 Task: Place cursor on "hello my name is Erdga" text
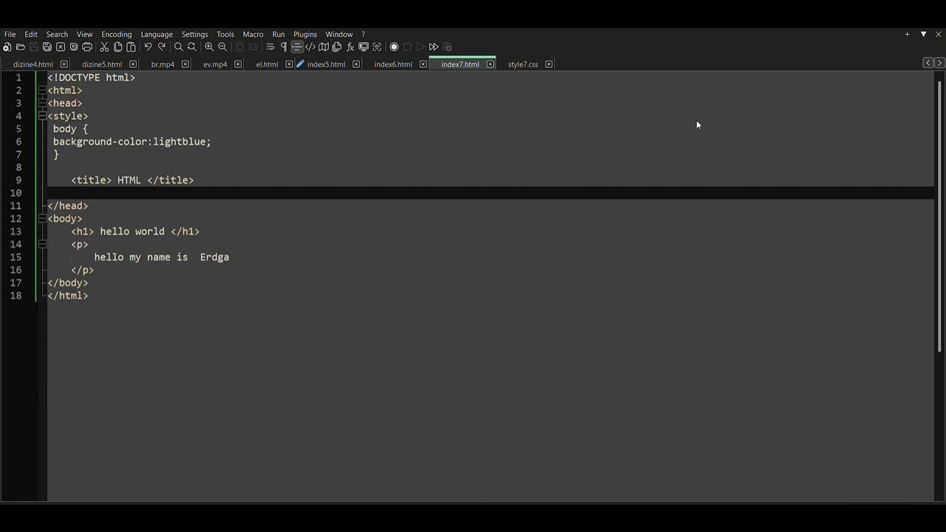point(162,257)
